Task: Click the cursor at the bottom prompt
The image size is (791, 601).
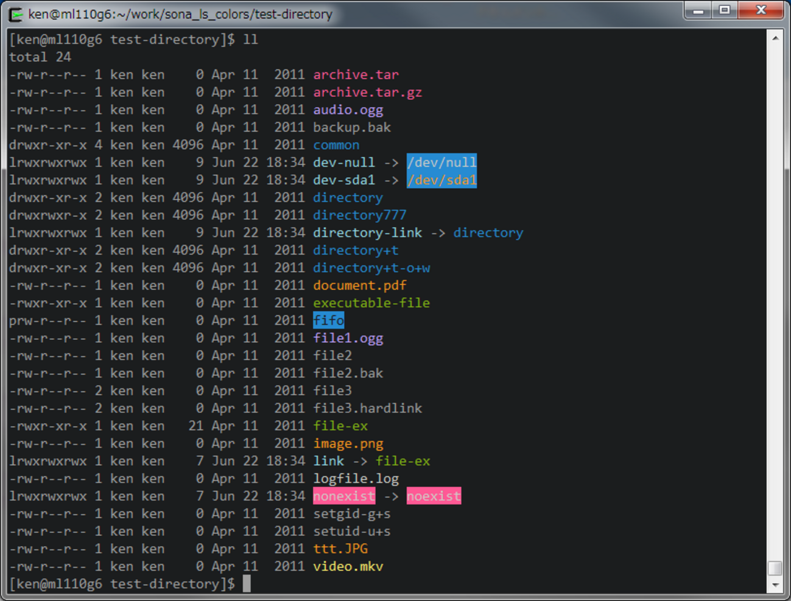Action: click(x=247, y=584)
